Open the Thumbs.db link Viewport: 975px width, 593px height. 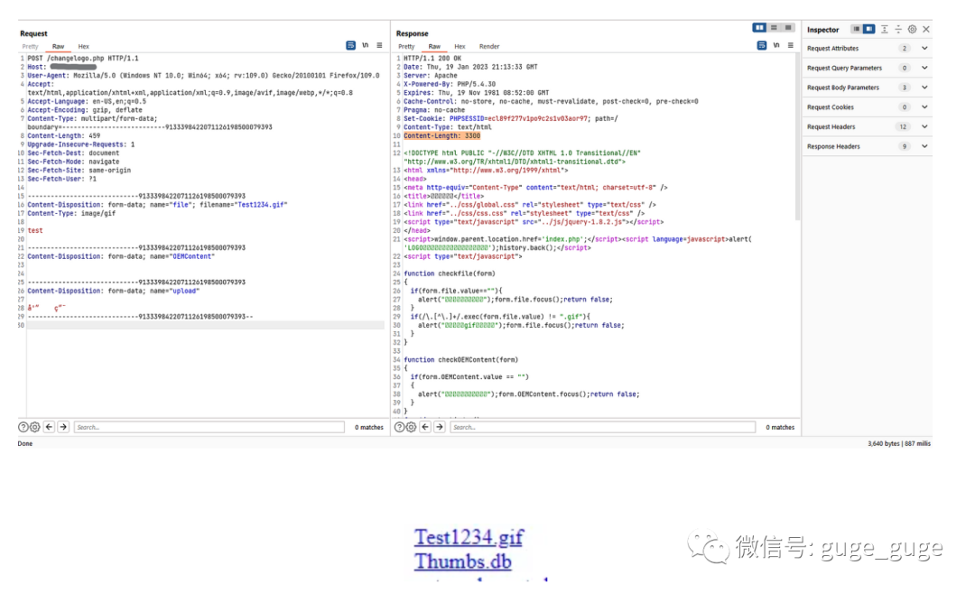click(462, 561)
